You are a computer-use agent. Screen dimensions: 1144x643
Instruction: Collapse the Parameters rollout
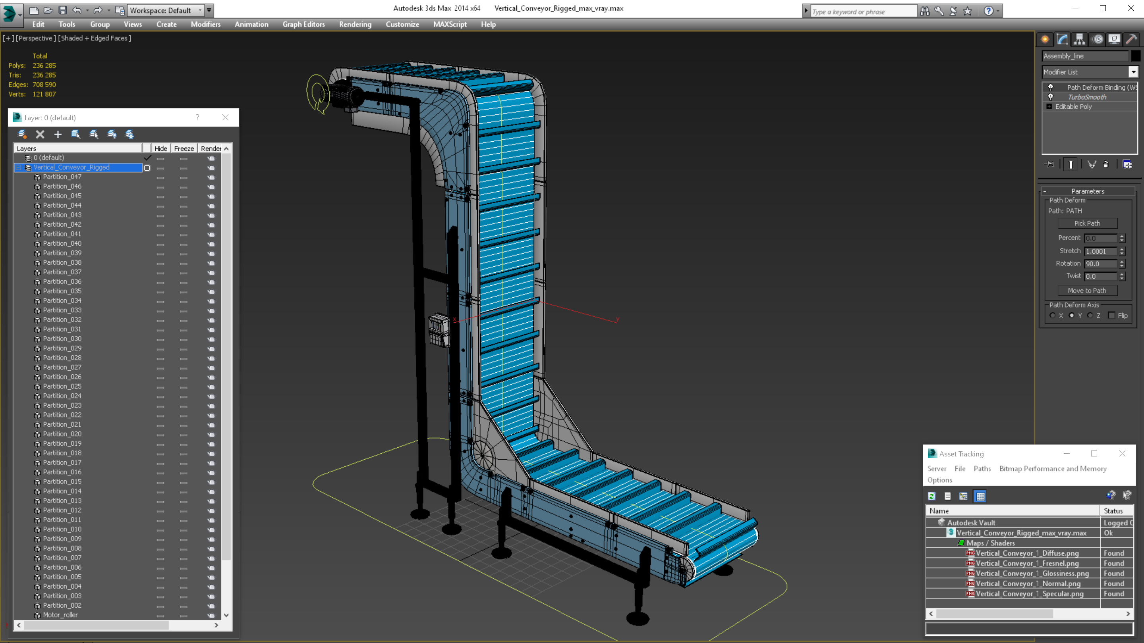click(1045, 191)
